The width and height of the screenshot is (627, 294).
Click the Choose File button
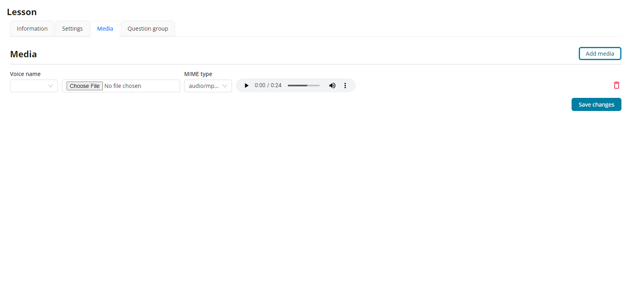(x=85, y=86)
